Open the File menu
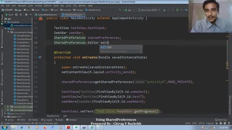 pyautogui.click(x=3, y=6)
